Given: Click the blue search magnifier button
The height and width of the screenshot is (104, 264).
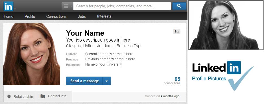Looking at the screenshot, I should click(x=179, y=6).
